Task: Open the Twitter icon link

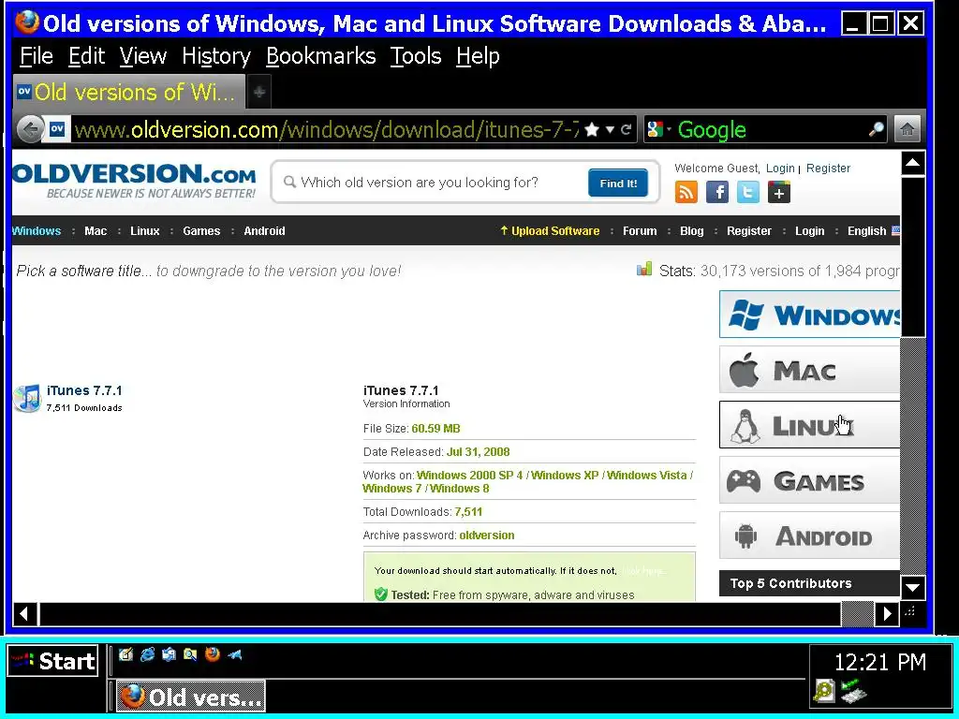Action: (747, 192)
